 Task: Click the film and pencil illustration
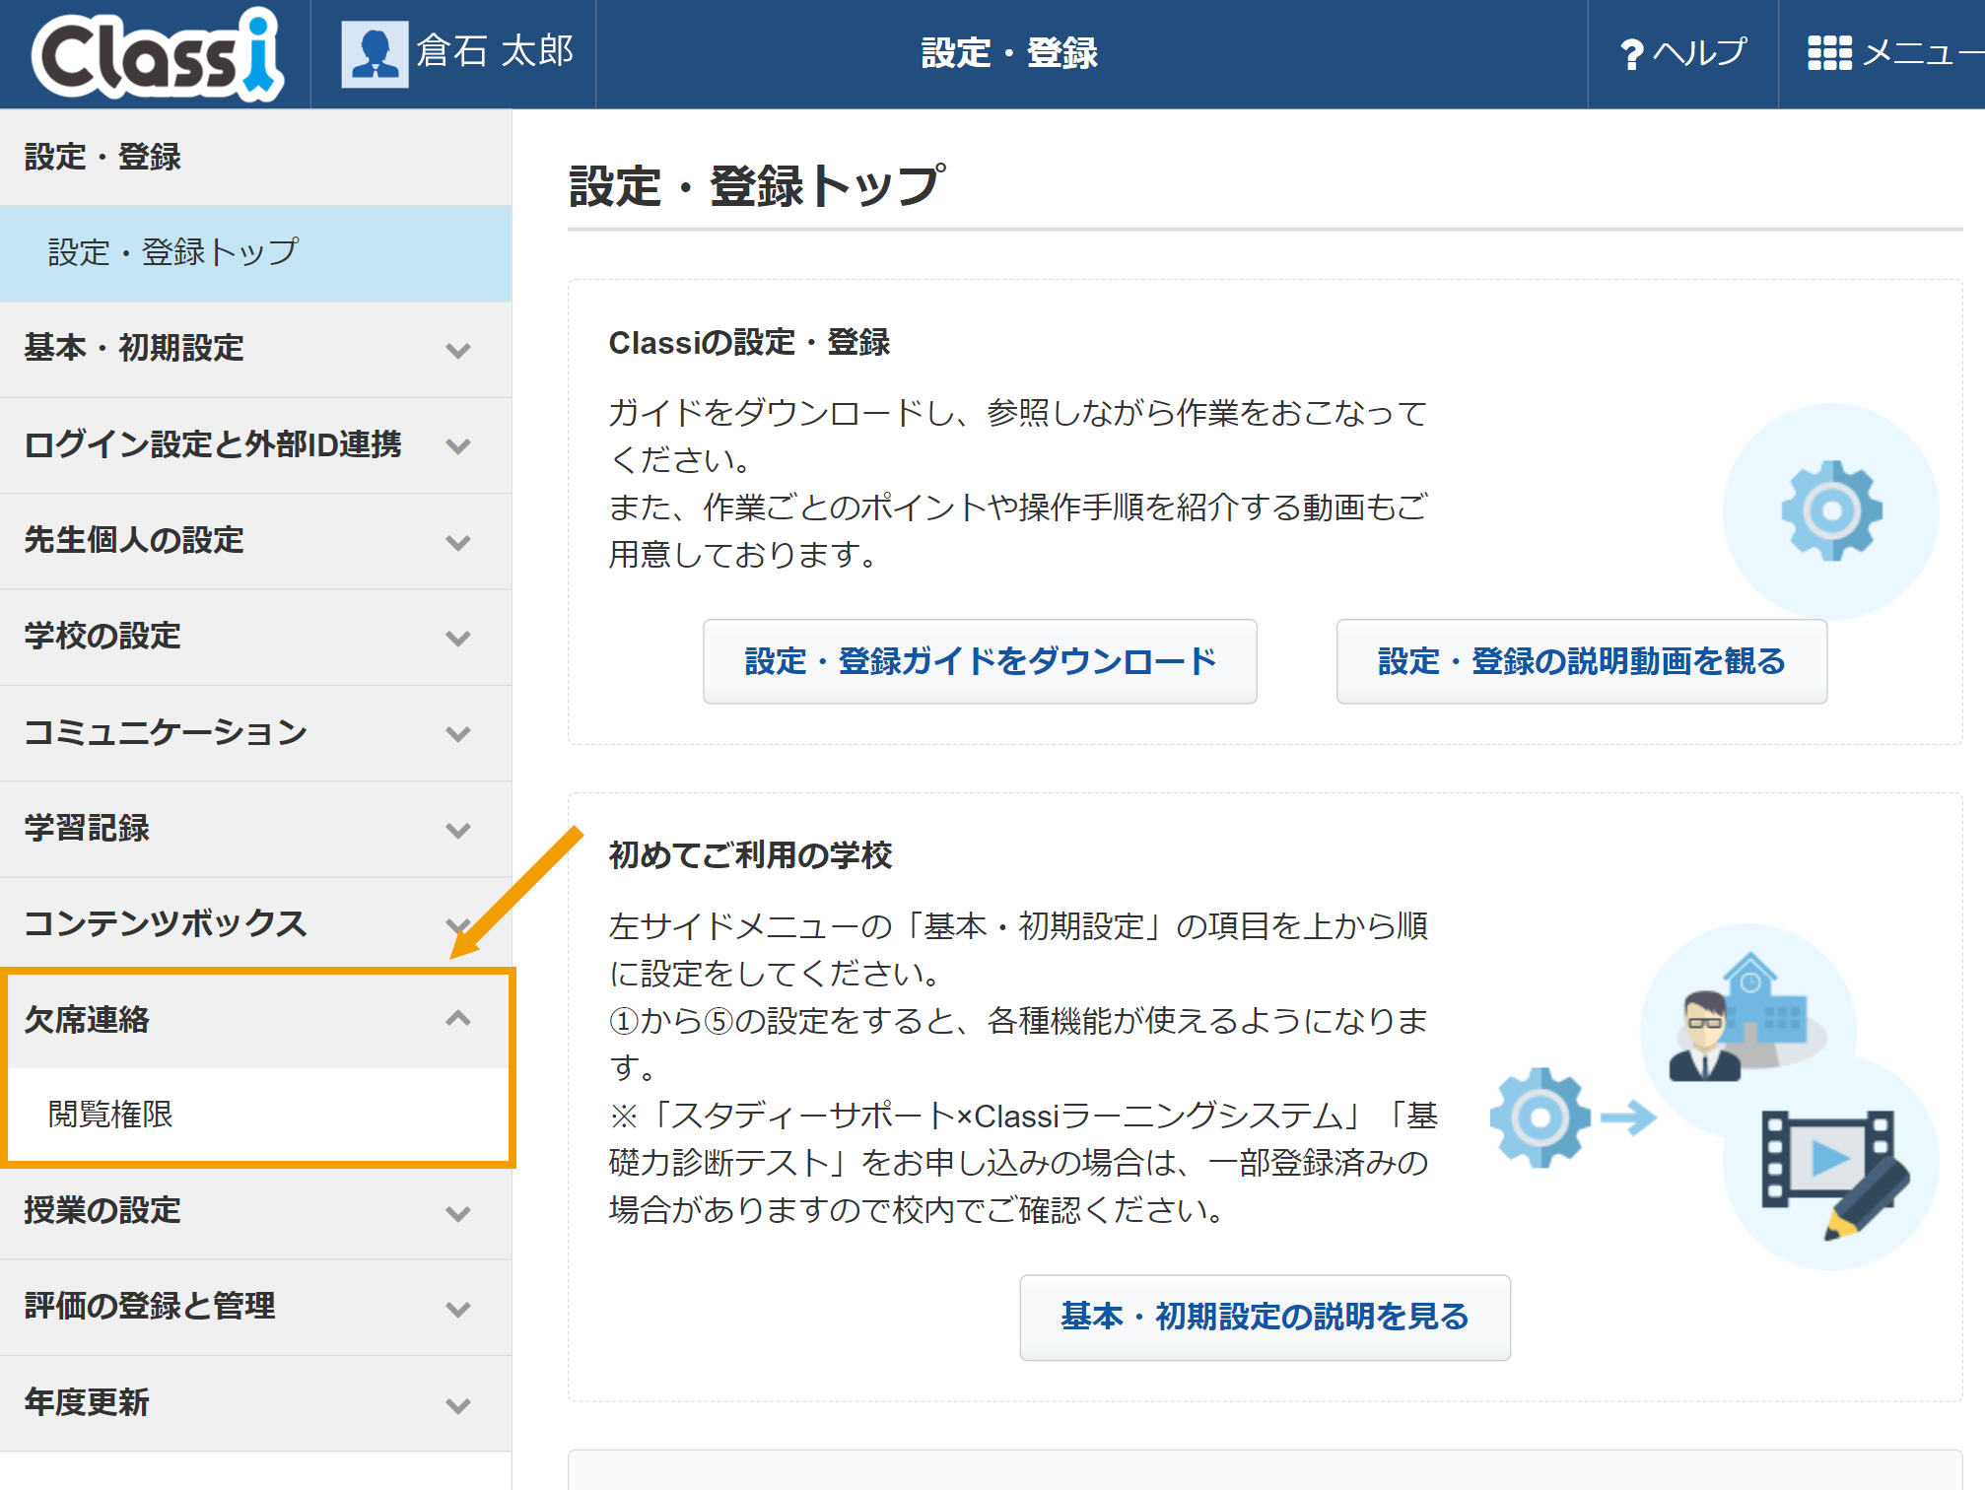tap(1835, 1173)
